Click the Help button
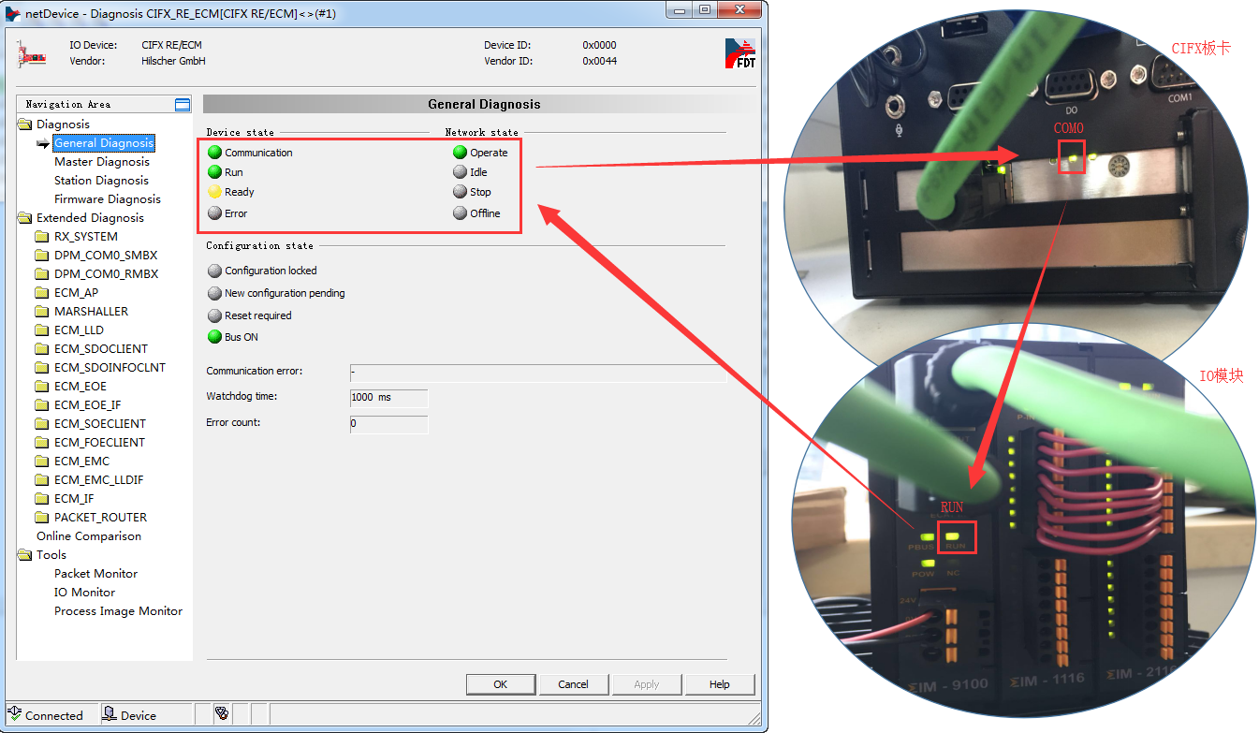Image resolution: width=1259 pixels, height=733 pixels. click(719, 684)
